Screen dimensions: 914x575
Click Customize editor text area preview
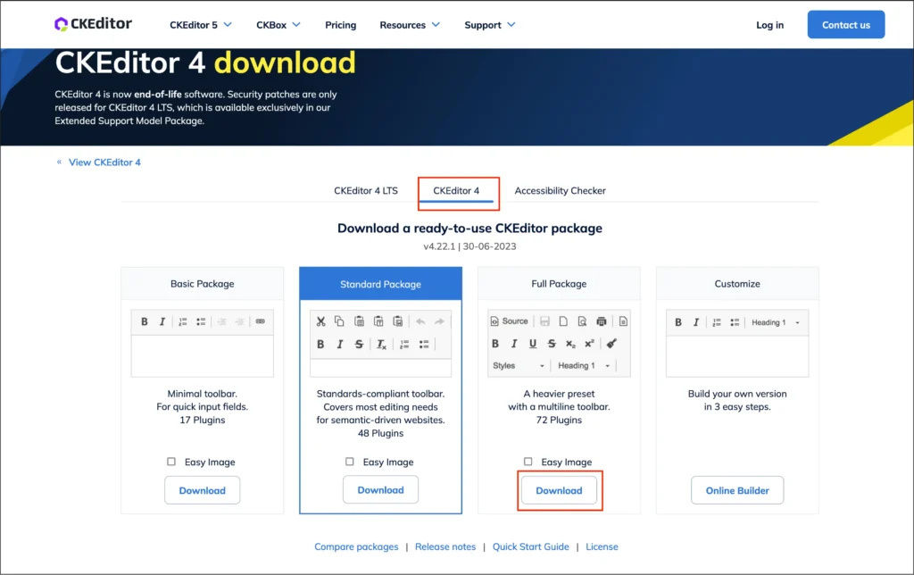[x=737, y=355]
